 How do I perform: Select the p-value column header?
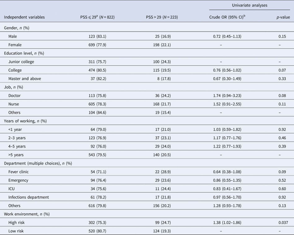point(283,17)
